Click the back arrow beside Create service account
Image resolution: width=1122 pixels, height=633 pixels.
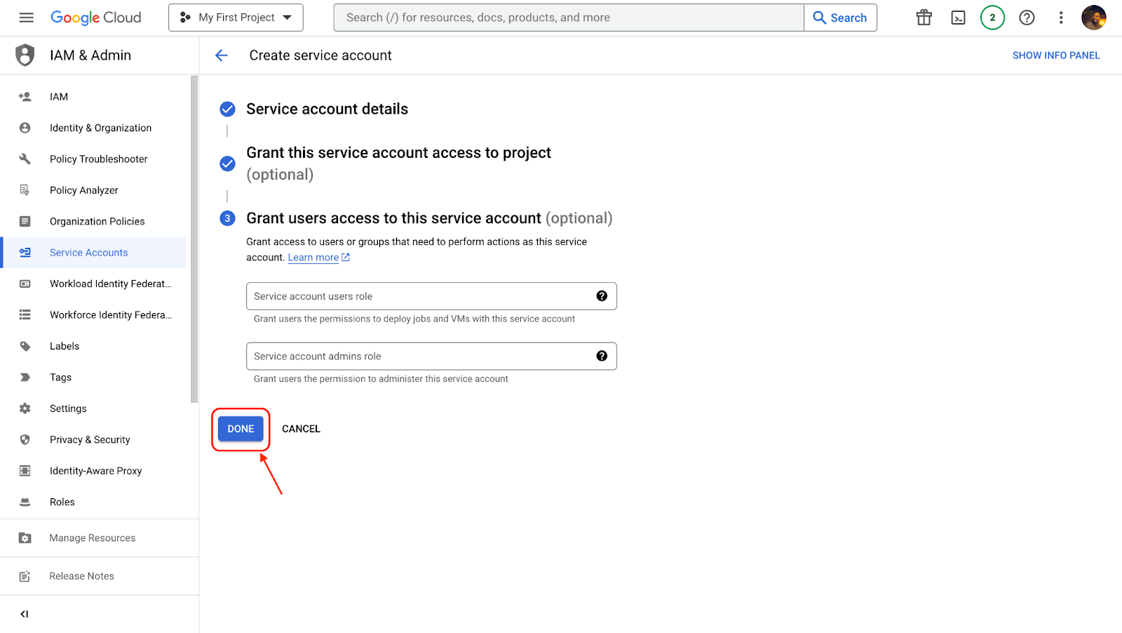pos(222,55)
